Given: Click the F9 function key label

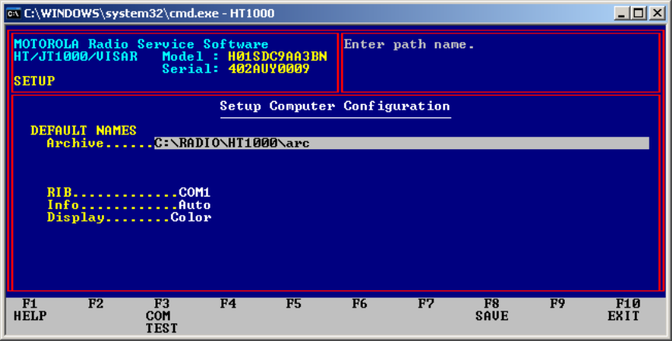Looking at the screenshot, I should [558, 304].
